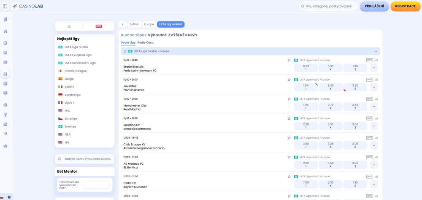
Task: Toggle favorite star on UEFA Liga mistrů header
Action: point(125,51)
